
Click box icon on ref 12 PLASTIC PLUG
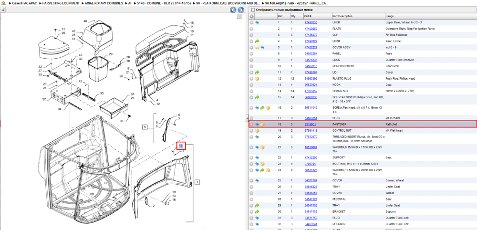pos(257,78)
